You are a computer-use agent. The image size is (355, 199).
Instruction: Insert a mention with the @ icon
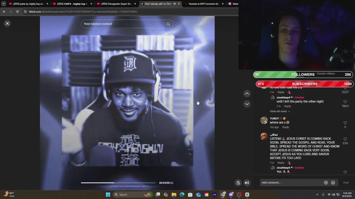pos(326,183)
